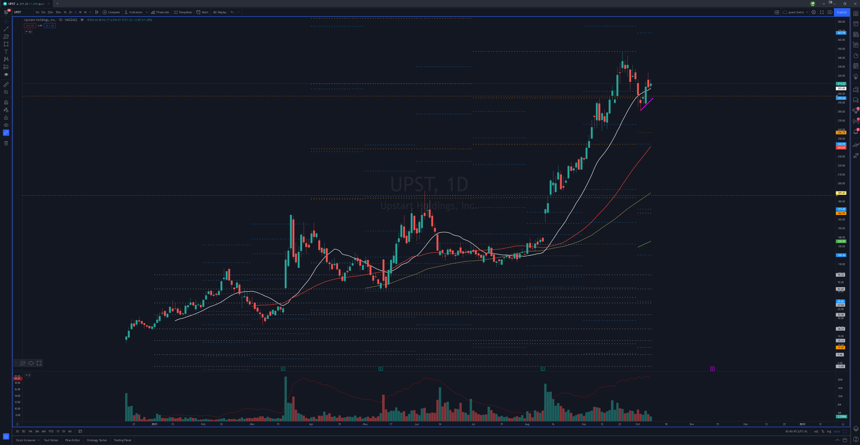Select the ruler measure tool

click(x=6, y=84)
